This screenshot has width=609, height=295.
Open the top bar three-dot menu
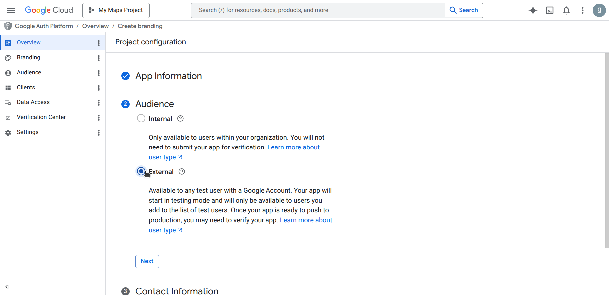click(582, 10)
